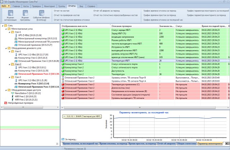The height and width of the screenshot is (150, 230).
Task: Open Отчет по статистике времени отклика
Action: (72, 20)
